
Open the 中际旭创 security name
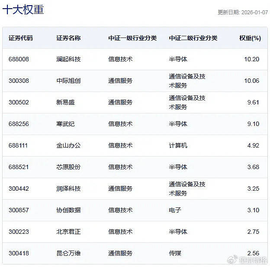[68, 81]
